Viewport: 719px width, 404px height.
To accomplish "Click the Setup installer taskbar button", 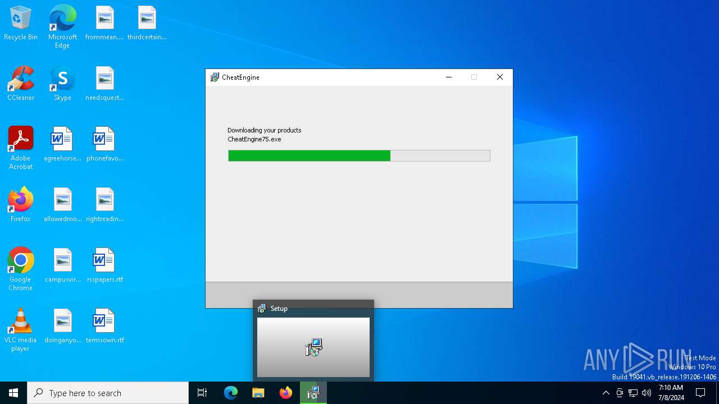I will click(x=313, y=393).
